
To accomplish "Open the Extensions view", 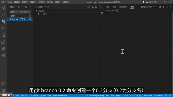I will click(x=3, y=42).
